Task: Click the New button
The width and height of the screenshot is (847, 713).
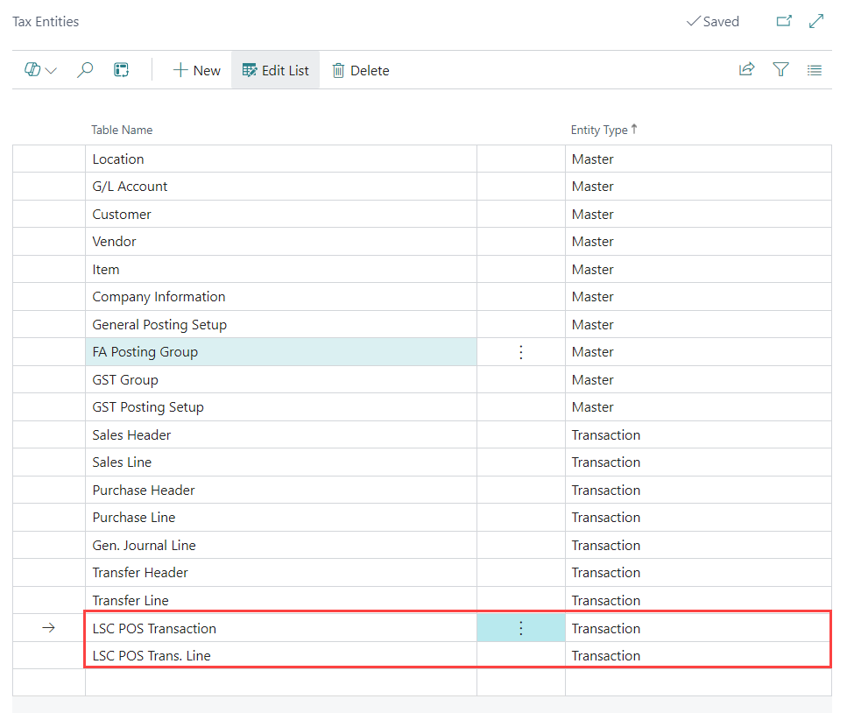Action: [196, 70]
